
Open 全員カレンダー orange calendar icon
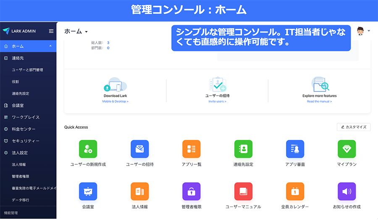295,192
